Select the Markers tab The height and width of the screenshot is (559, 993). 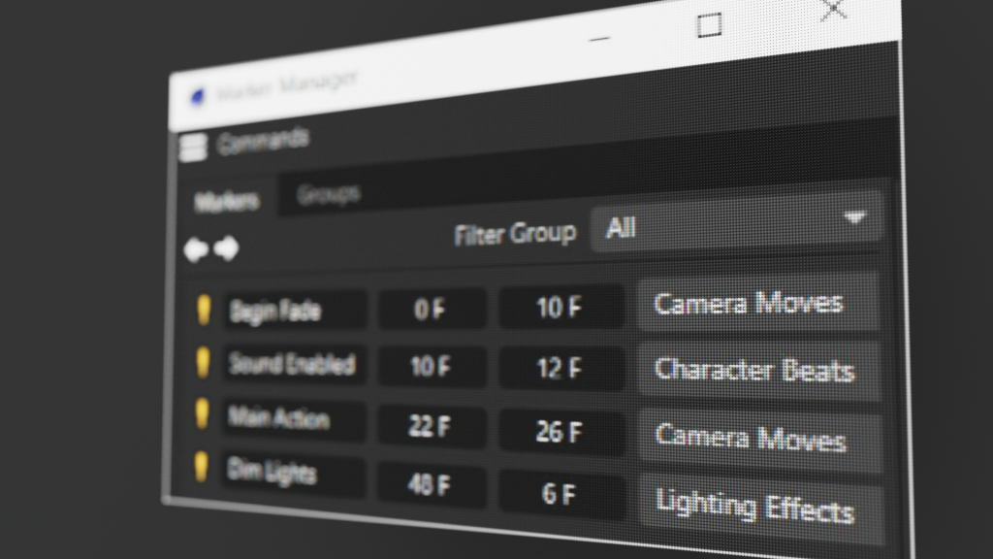click(x=226, y=196)
